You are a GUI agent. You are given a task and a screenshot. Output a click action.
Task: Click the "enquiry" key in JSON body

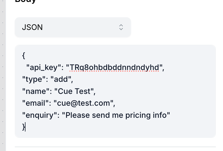[40, 115]
